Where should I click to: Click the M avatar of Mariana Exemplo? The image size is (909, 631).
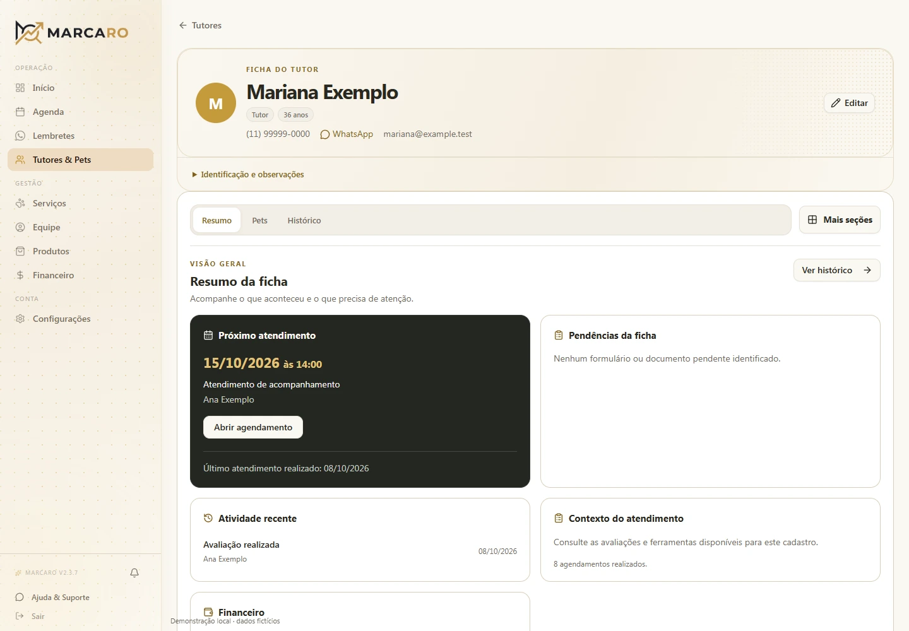(216, 103)
